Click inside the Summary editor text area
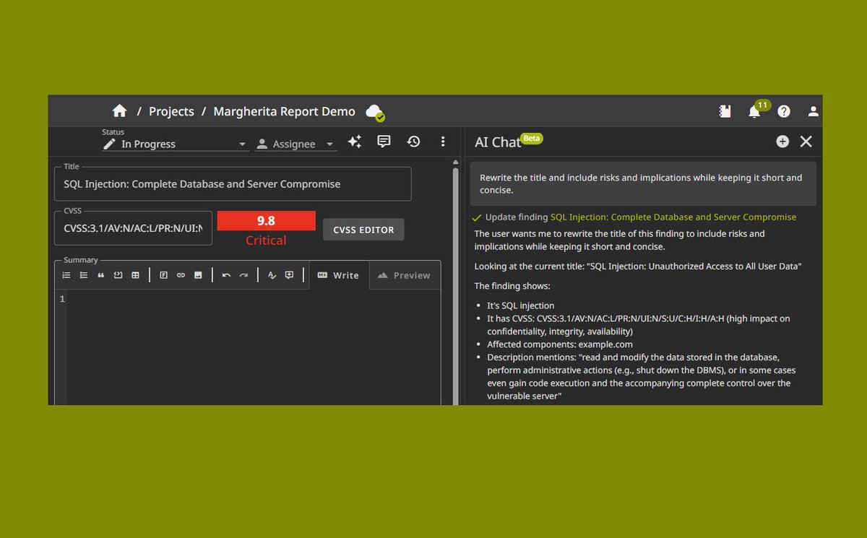Image resolution: width=867 pixels, height=538 pixels. click(254, 347)
